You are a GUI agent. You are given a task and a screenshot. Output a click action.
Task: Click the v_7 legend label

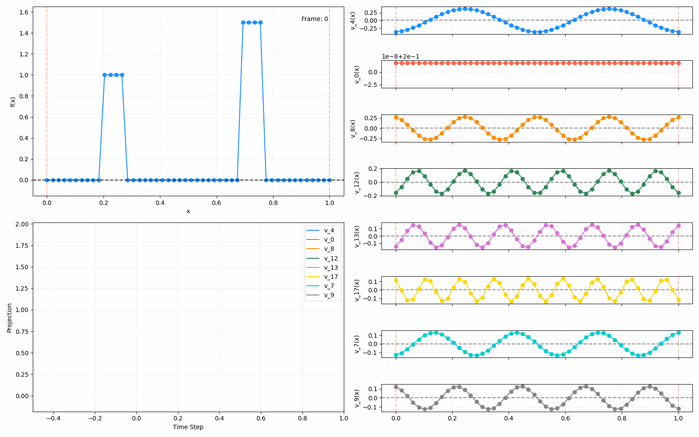point(329,286)
